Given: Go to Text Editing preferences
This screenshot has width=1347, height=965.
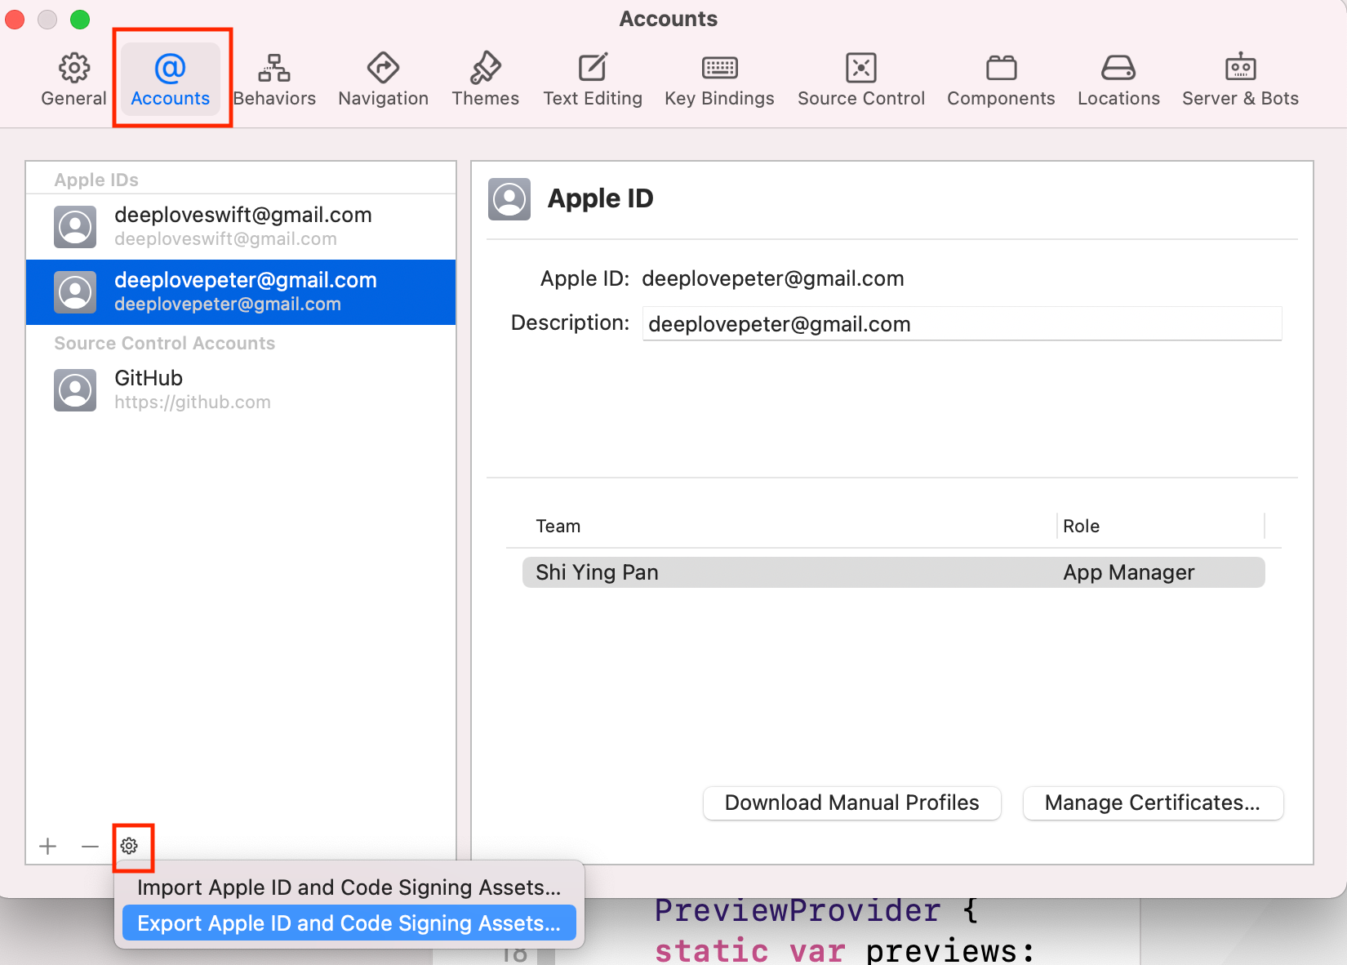Looking at the screenshot, I should tap(593, 80).
